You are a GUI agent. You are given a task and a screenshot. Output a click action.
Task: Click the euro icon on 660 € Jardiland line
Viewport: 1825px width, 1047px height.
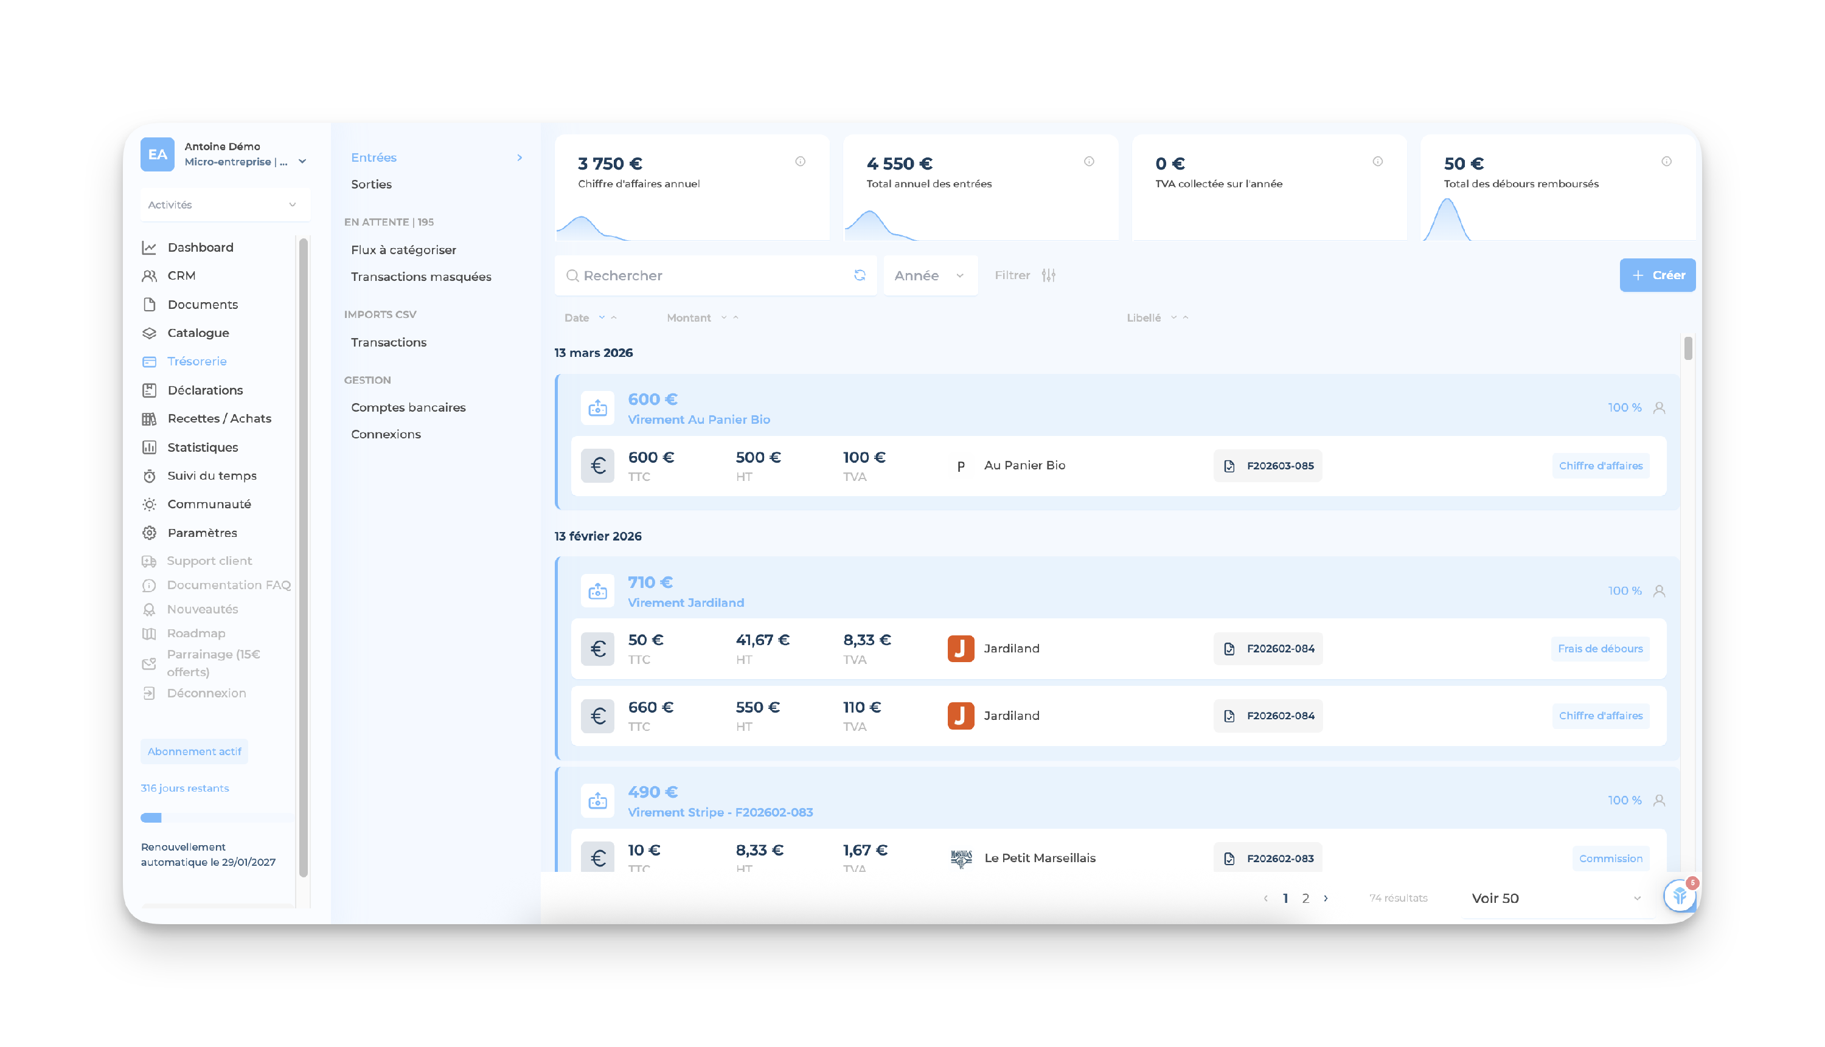pos(597,716)
